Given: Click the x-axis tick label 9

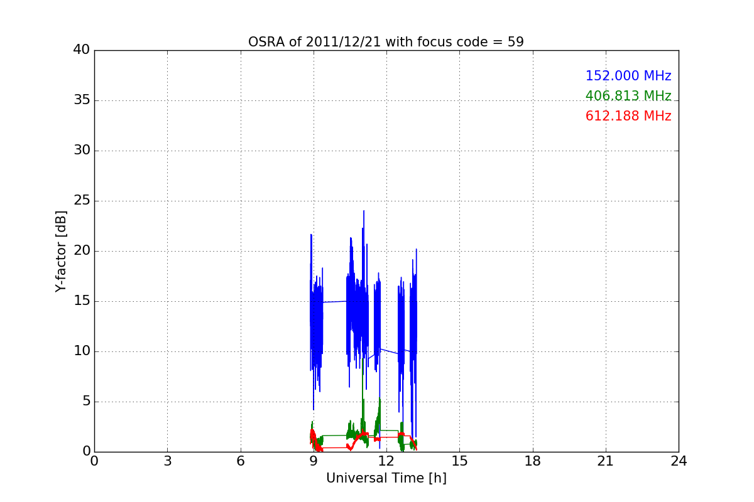Looking at the screenshot, I should click(314, 461).
